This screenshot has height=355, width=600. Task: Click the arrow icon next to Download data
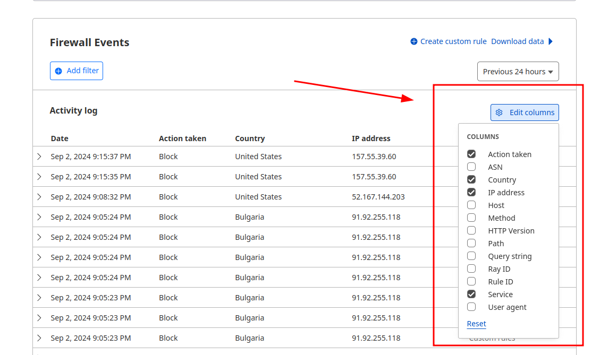[551, 41]
